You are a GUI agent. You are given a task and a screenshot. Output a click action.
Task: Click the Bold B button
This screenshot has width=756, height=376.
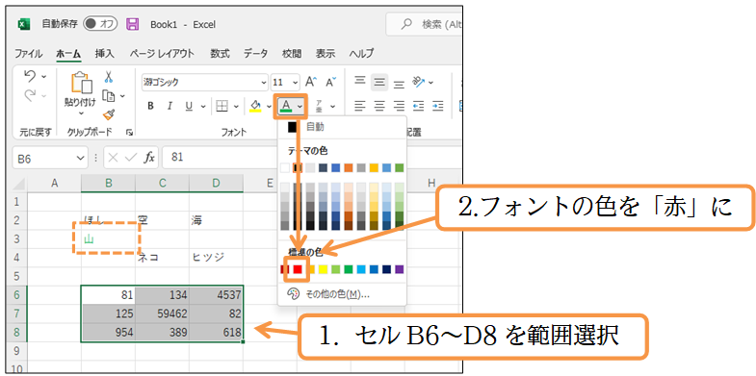point(150,106)
